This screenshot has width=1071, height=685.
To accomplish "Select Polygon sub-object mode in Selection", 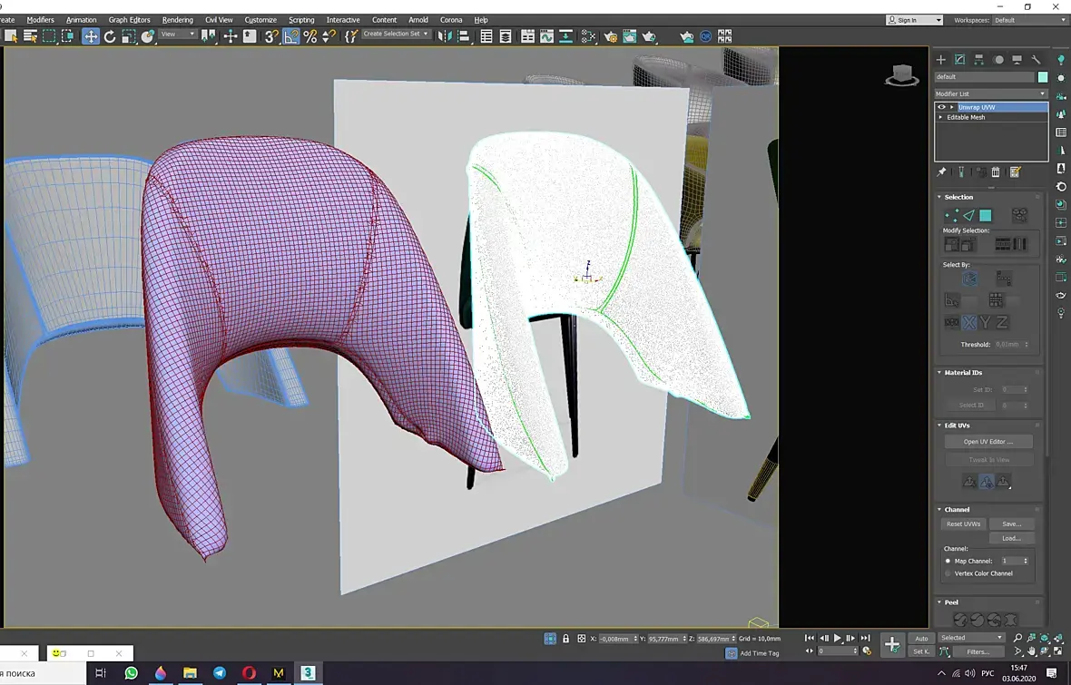I will (986, 215).
